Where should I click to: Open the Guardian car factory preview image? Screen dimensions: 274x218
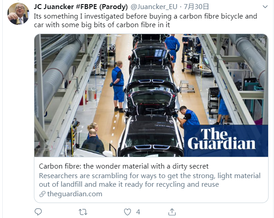[151, 95]
